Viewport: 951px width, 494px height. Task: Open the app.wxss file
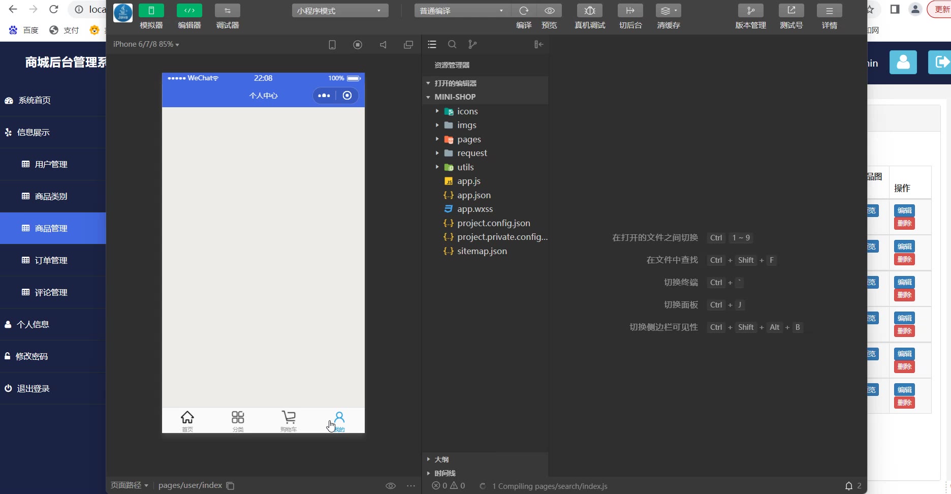pyautogui.click(x=485, y=209)
